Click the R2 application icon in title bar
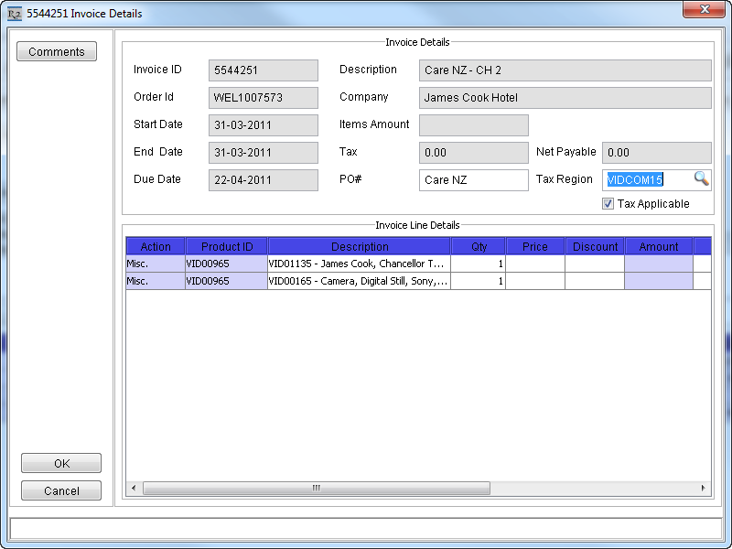Screen dimensions: 732x549 [14, 14]
